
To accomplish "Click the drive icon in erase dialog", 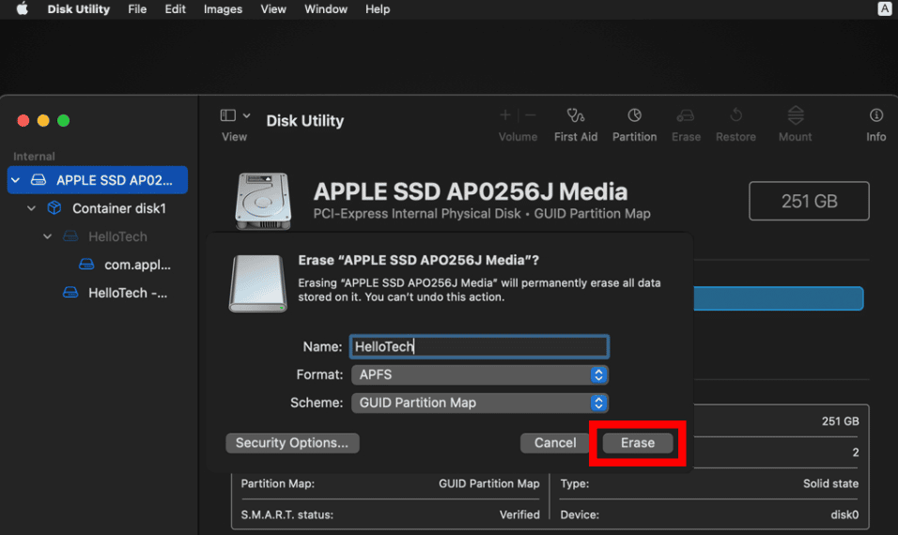I will click(257, 283).
